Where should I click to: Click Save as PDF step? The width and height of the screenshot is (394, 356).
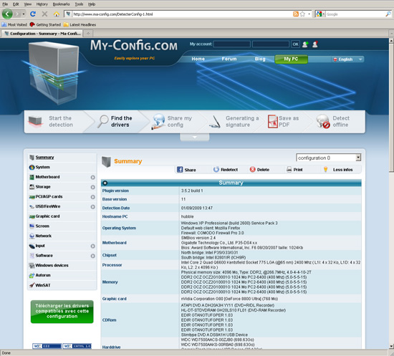[x=284, y=121]
